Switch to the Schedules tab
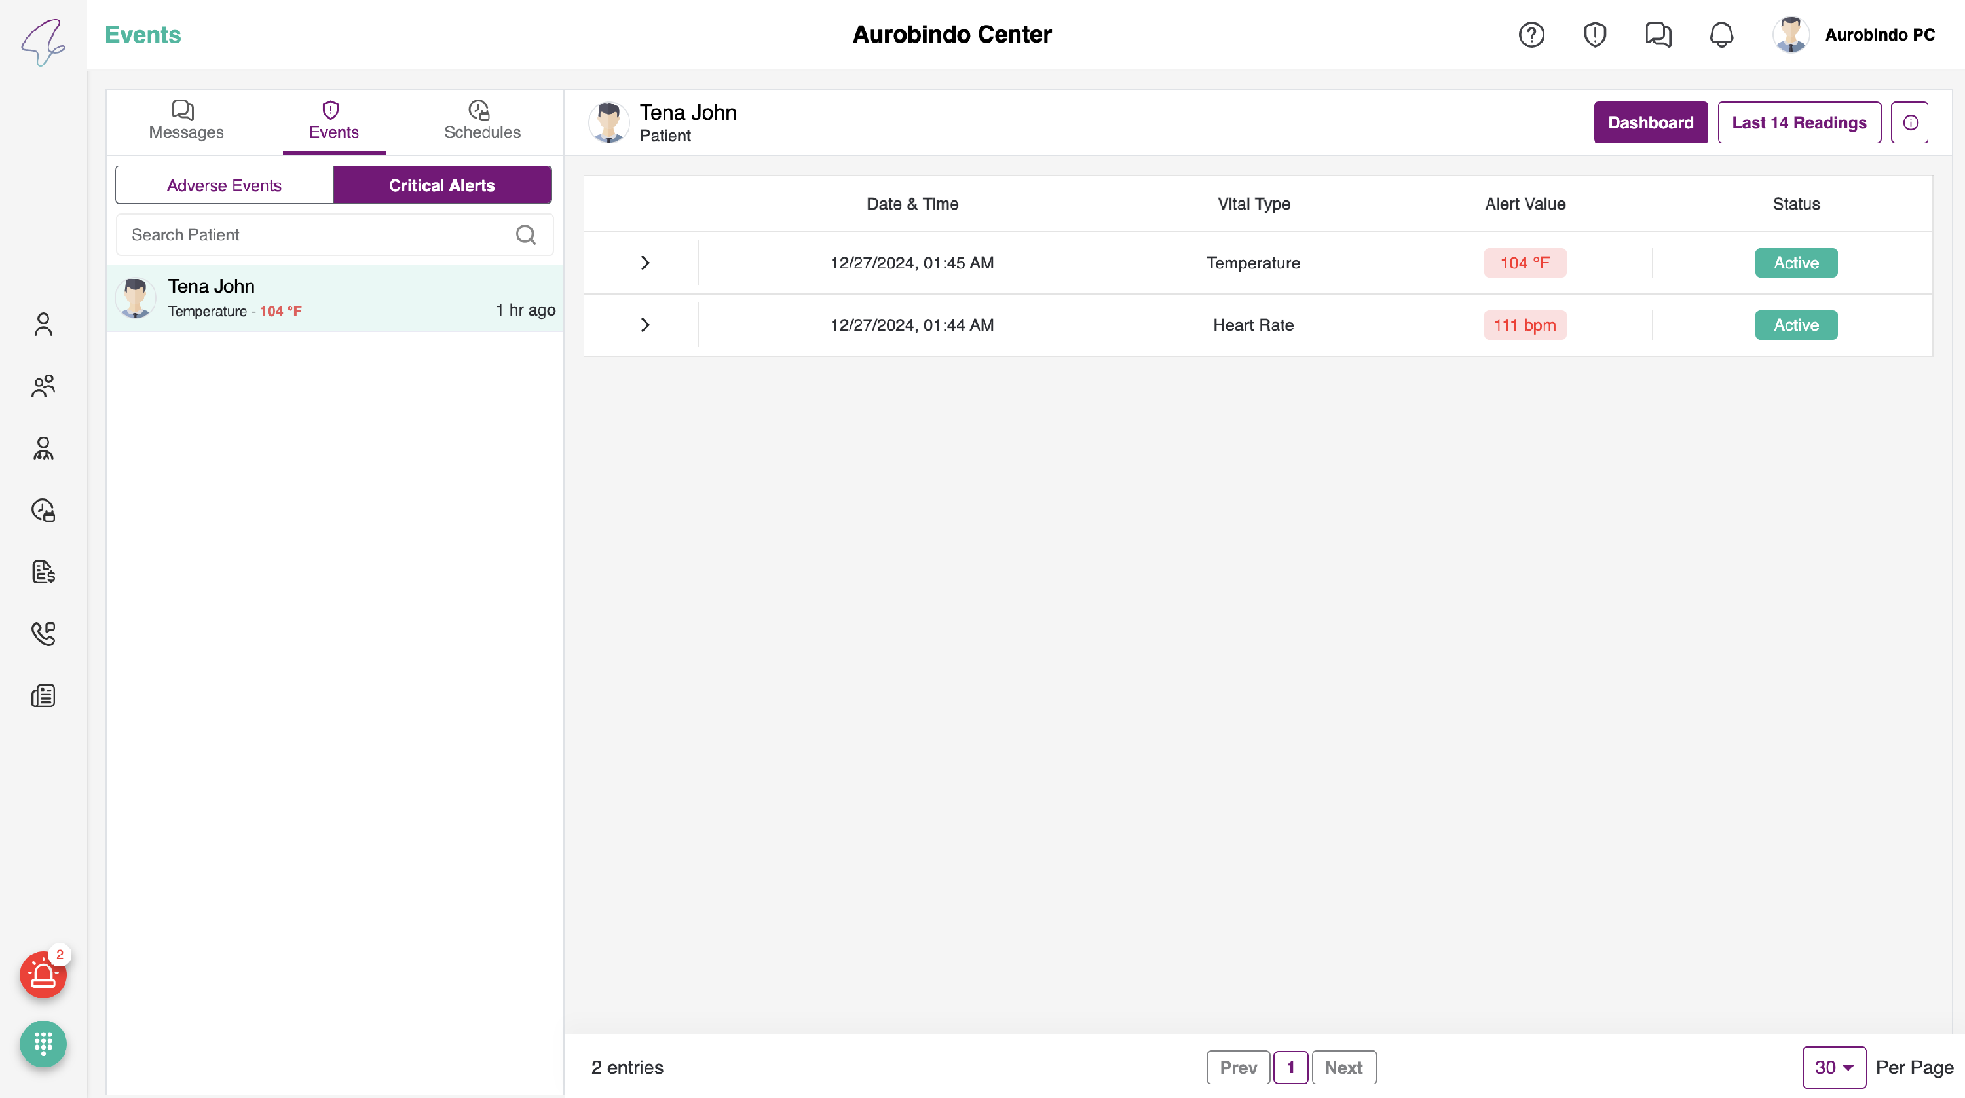The image size is (1965, 1098). [482, 120]
